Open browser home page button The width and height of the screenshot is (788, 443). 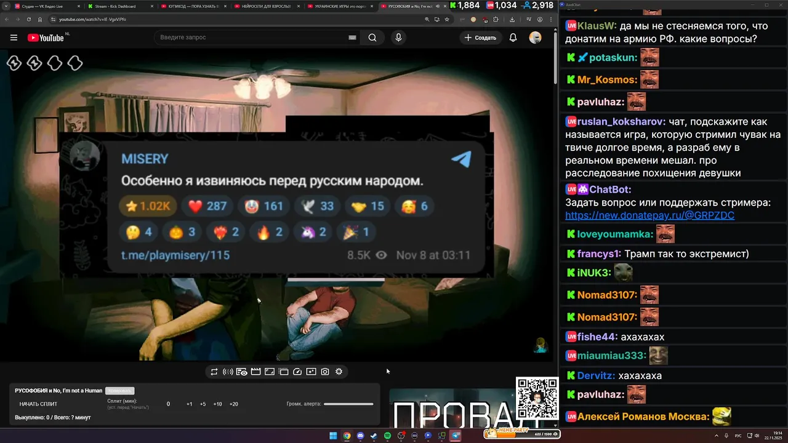(x=40, y=19)
